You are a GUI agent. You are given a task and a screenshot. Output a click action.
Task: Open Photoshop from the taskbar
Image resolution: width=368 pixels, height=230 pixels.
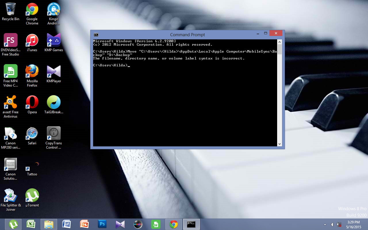102,224
